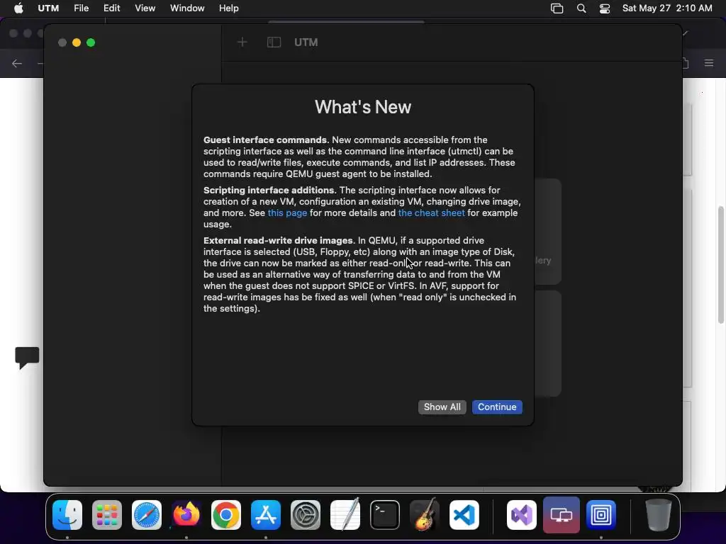Click the yellow minimize button of UTM window
This screenshot has height=544, width=726.
click(77, 42)
